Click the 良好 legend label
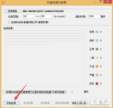The width and height of the screenshot is (113, 108). tap(92, 41)
